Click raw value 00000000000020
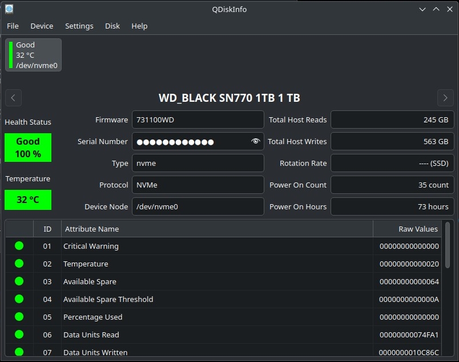The height and width of the screenshot is (362, 459). 409,264
